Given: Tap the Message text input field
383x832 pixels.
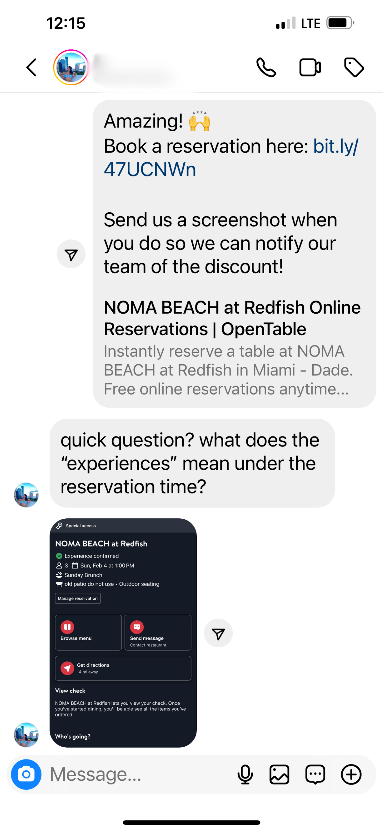Looking at the screenshot, I should pos(139,774).
